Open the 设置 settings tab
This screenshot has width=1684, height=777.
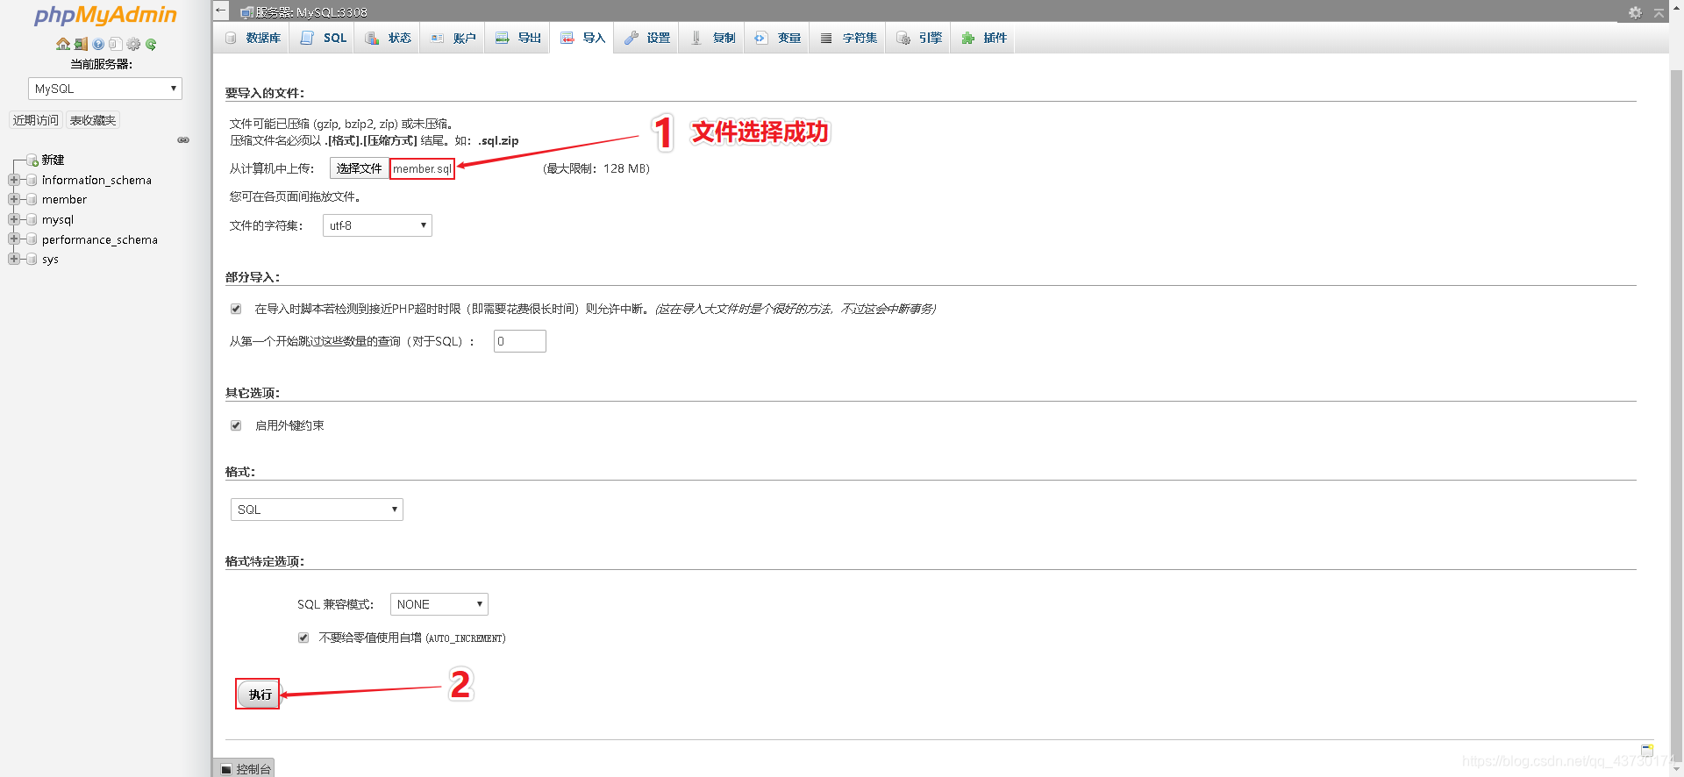(x=646, y=38)
